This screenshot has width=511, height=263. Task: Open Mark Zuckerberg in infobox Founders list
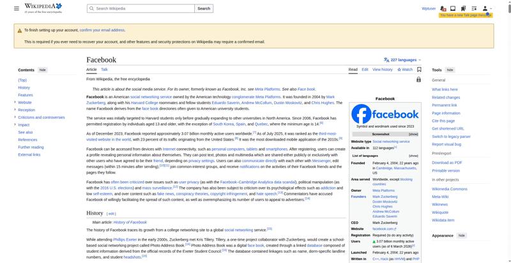point(385,197)
